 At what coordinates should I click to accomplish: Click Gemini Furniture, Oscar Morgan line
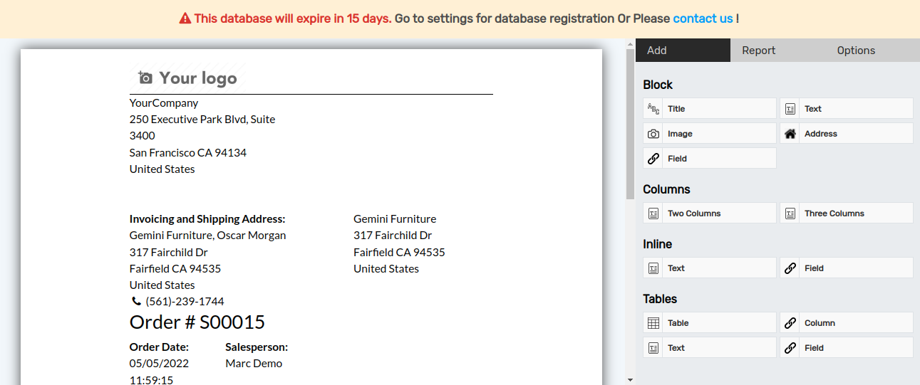pyautogui.click(x=208, y=236)
